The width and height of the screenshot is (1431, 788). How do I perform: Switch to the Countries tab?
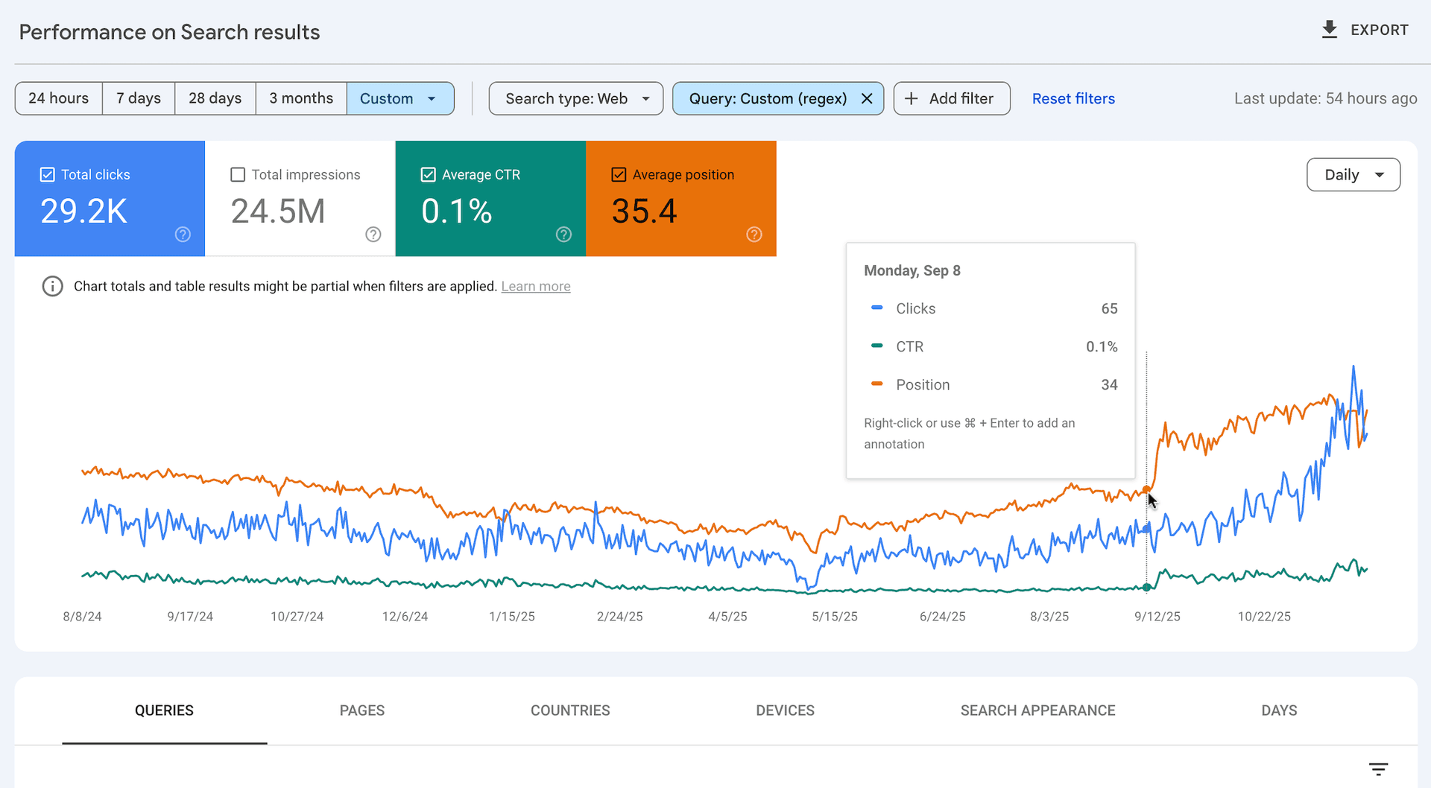click(x=570, y=711)
